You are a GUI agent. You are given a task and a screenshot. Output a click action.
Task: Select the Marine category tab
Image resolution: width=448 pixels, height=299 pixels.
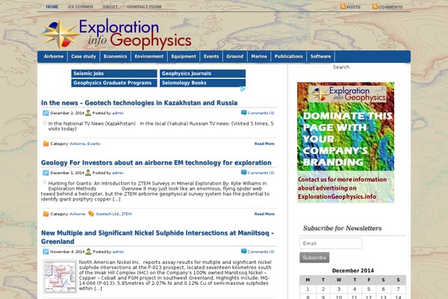click(259, 57)
